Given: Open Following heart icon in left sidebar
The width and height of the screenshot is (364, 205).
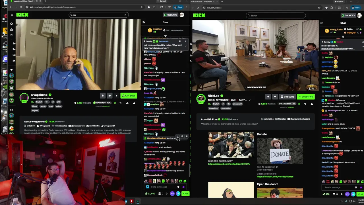Looking at the screenshot, I should [x=11, y=35].
